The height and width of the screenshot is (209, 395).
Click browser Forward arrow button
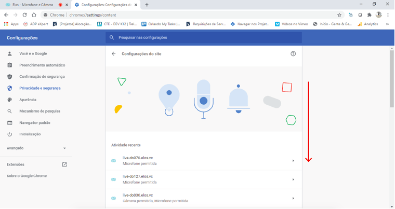coord(16,15)
